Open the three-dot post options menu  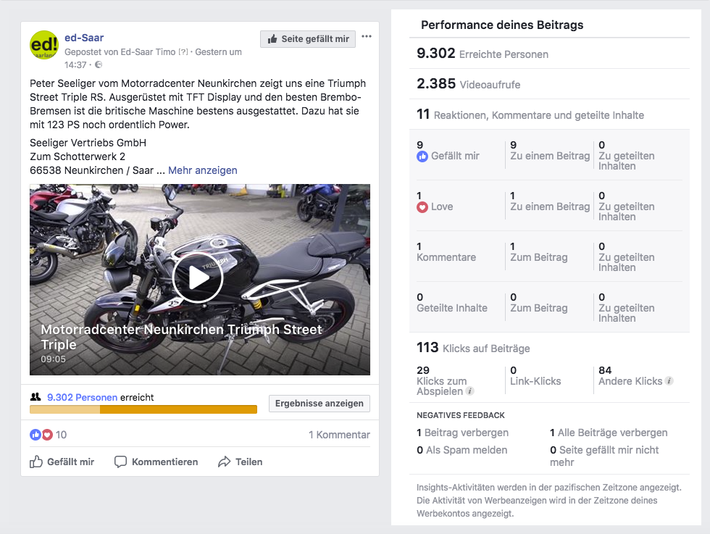[x=367, y=37]
